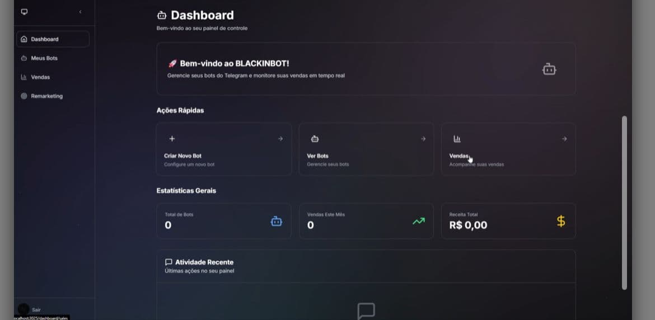Click the blue robot icon in Total de Bots
The height and width of the screenshot is (320, 655).
(x=277, y=221)
